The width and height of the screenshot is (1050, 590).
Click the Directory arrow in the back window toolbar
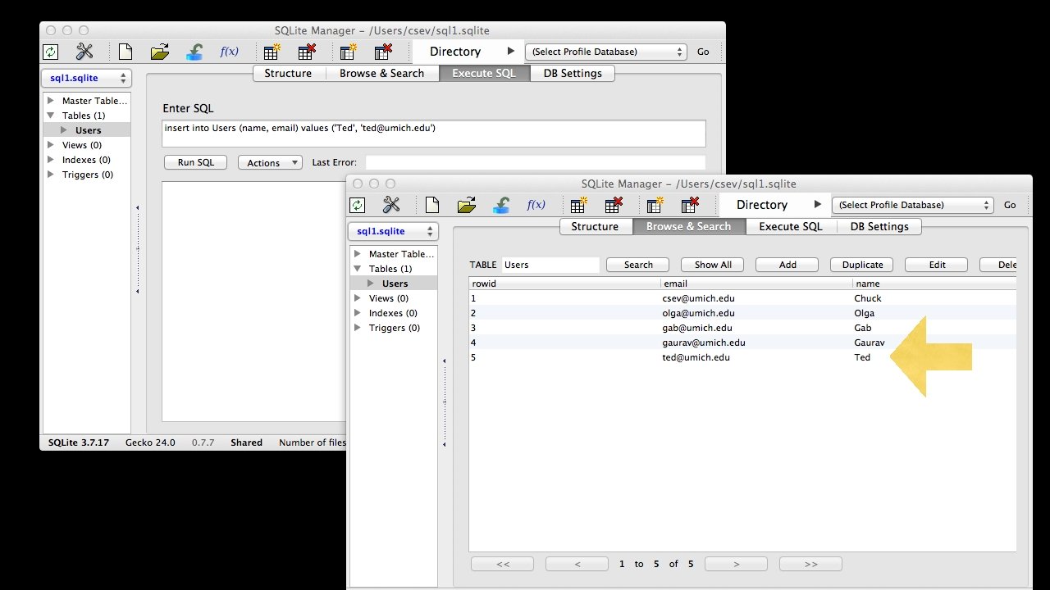[511, 52]
